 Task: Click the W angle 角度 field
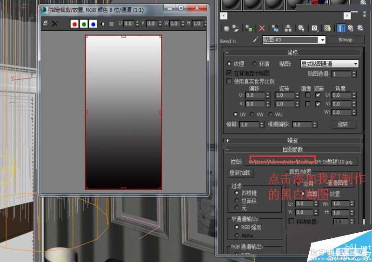coord(341,112)
